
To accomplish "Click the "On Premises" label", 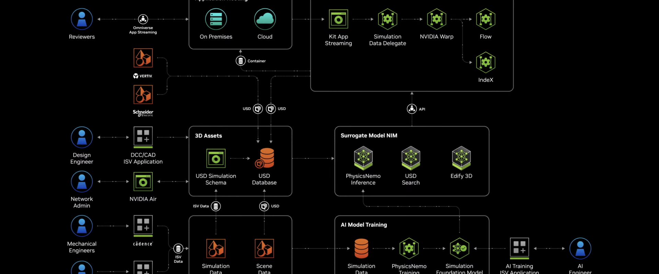I will point(216,37).
